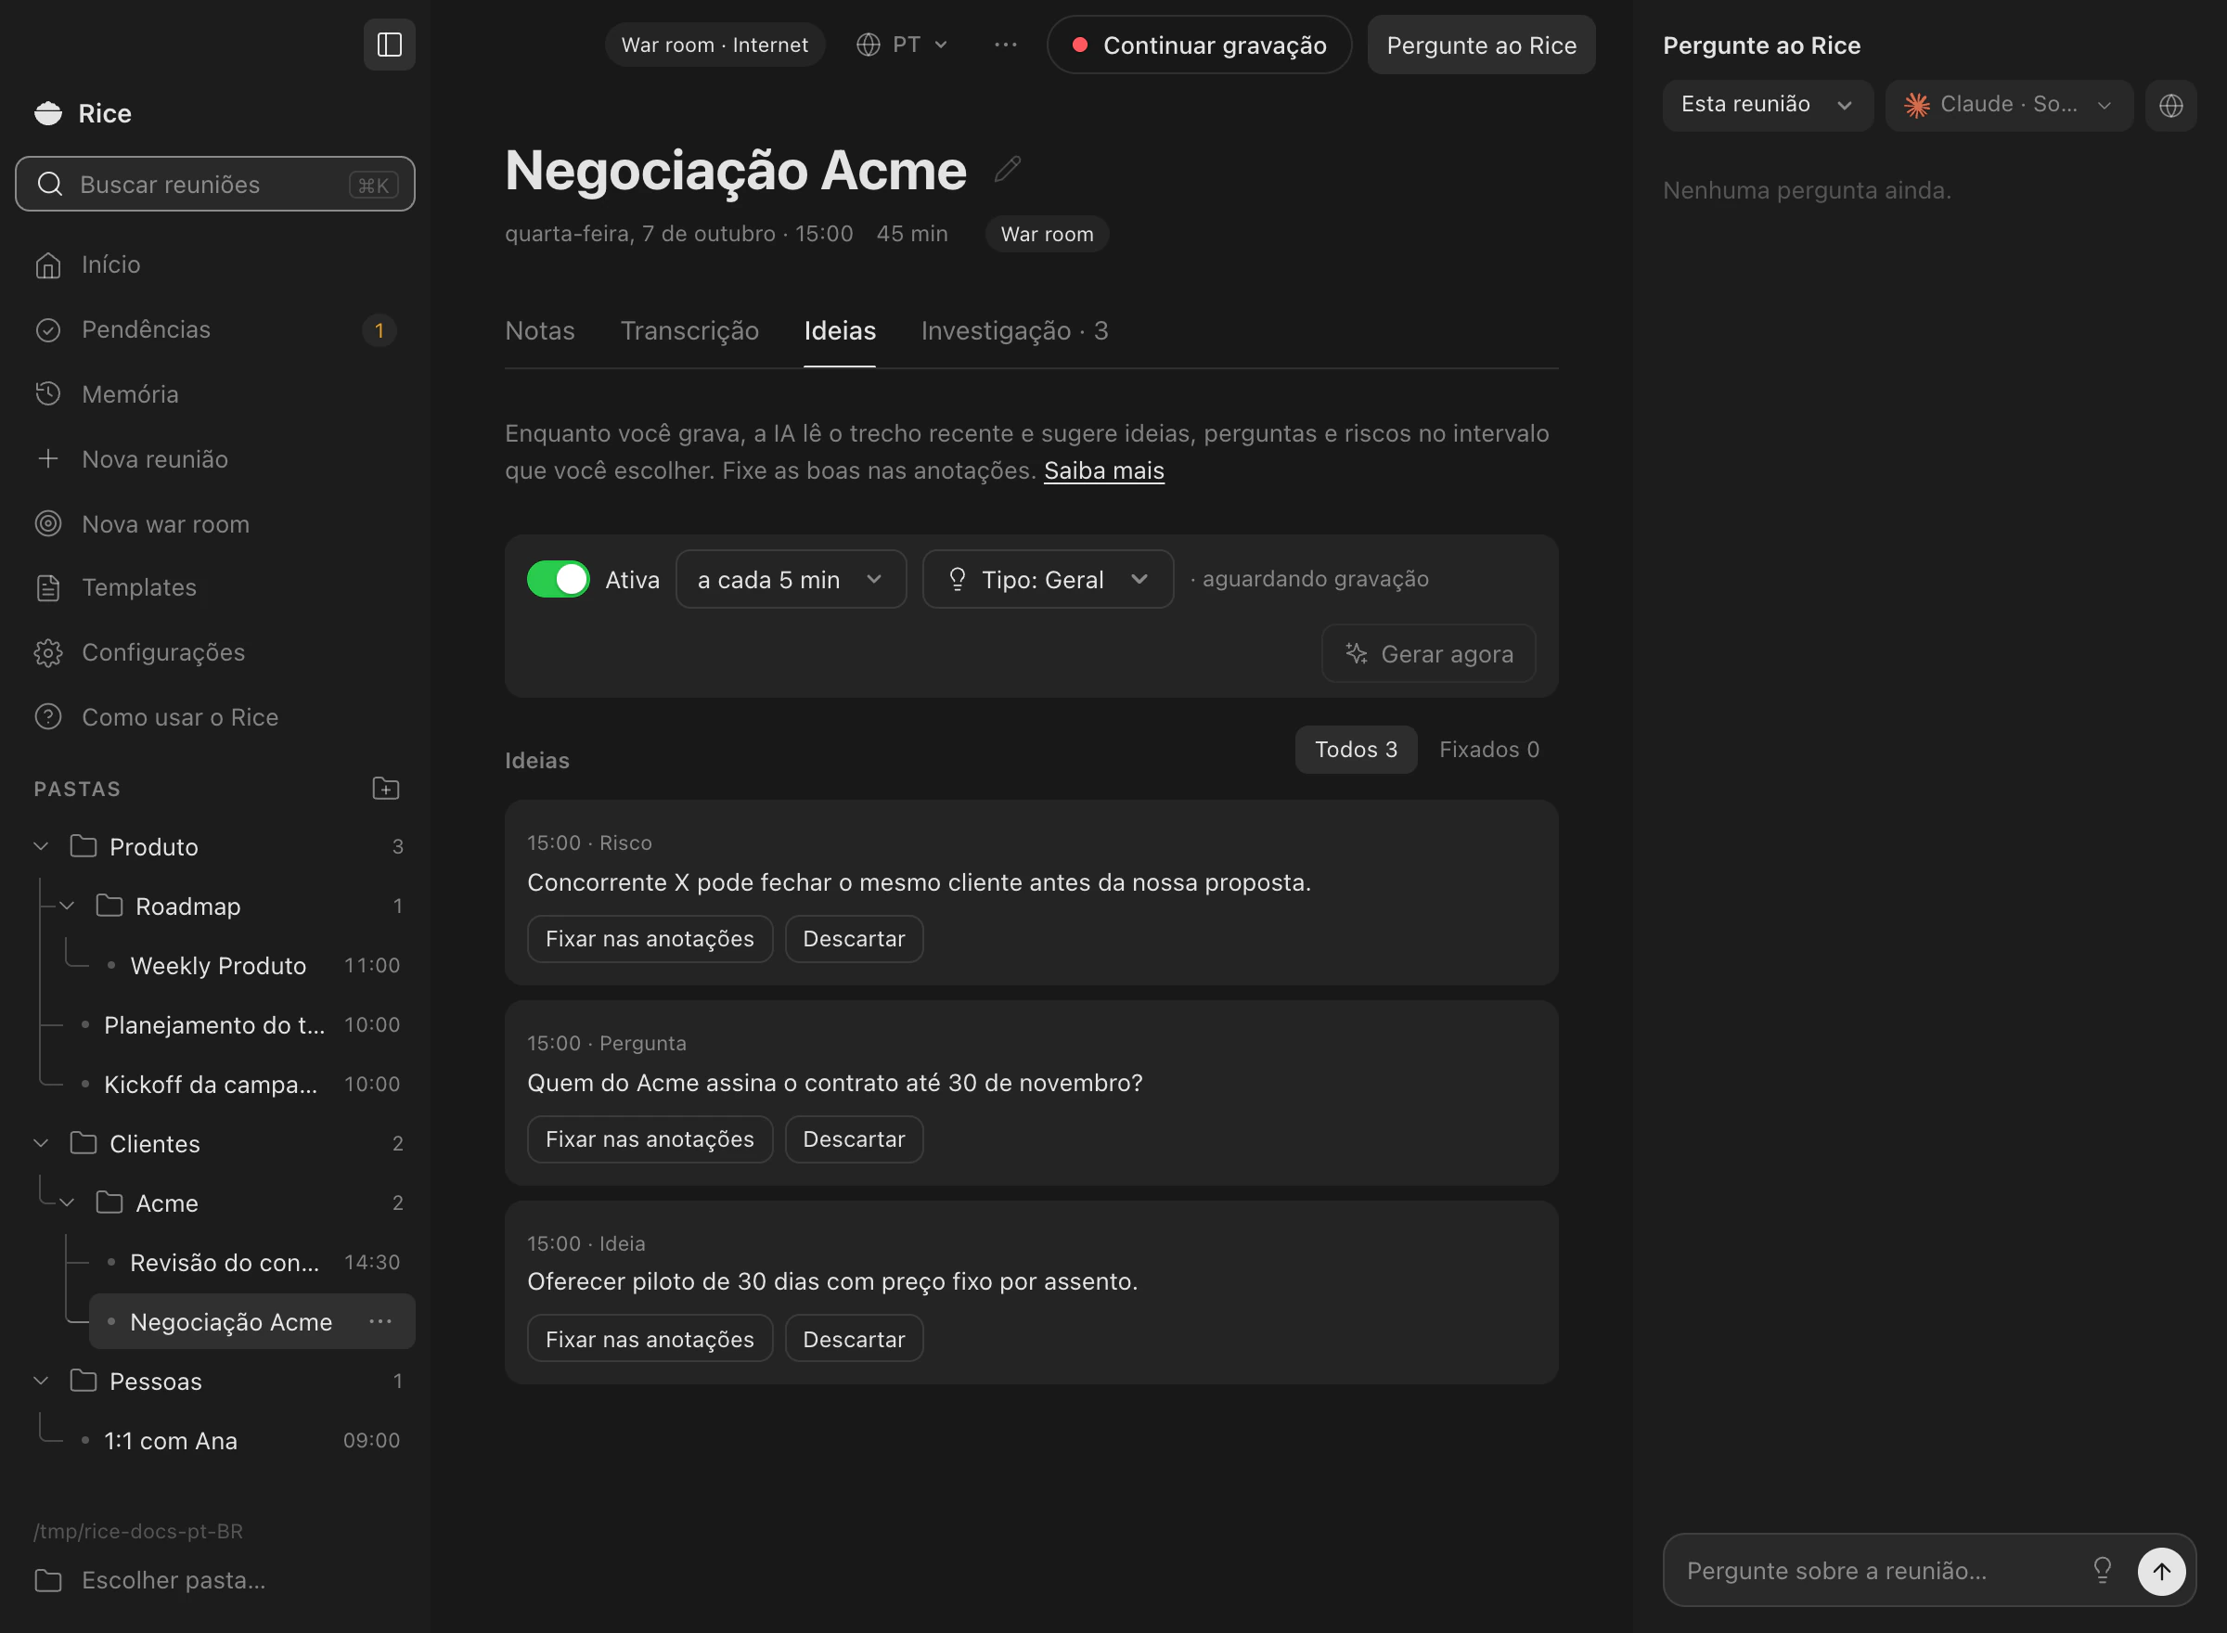Viewport: 2227px width, 1633px height.
Task: Open the Investigação · 3 tab
Action: (1014, 331)
